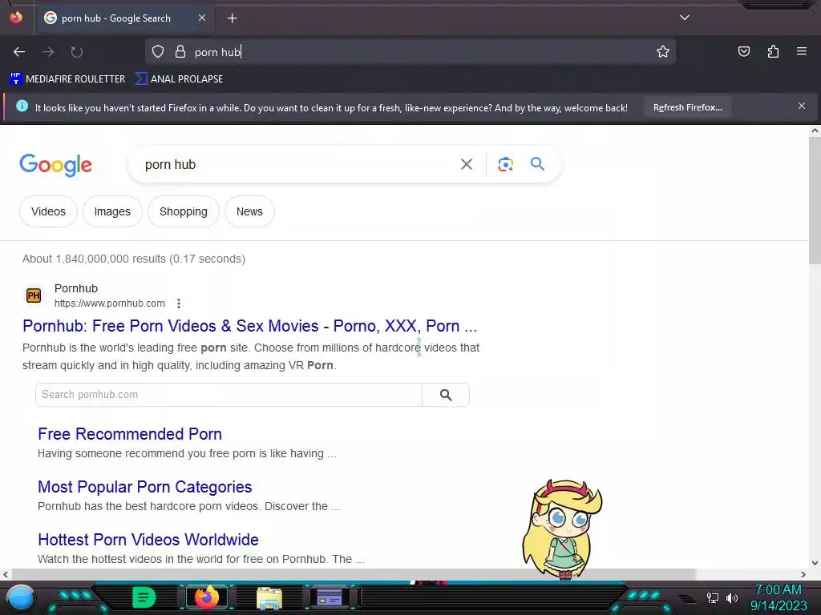Click the Refresh Firefox... button
This screenshot has height=615, width=821.
687,108
